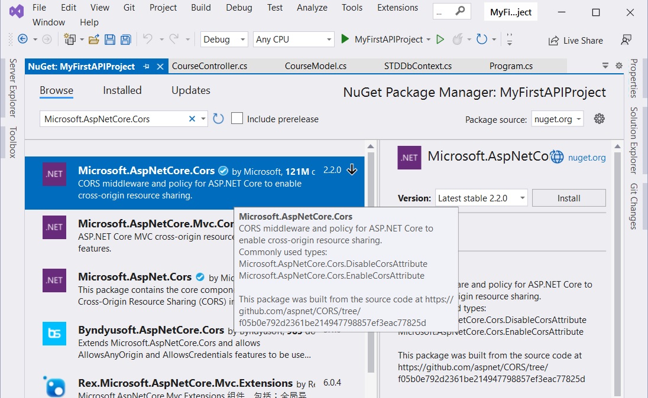Switch to the Updates tab
The height and width of the screenshot is (398, 648).
[191, 90]
